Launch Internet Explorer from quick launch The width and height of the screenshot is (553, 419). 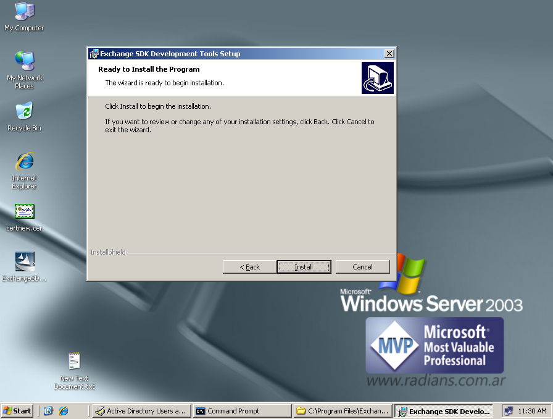tap(63, 411)
